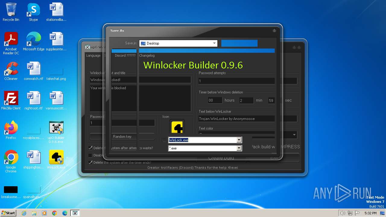Open Edge from the taskbar
This screenshot has height=217, width=386.
(x=65, y=213)
